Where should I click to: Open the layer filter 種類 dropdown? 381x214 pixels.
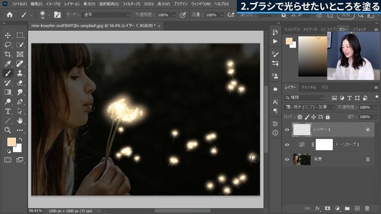[304, 97]
